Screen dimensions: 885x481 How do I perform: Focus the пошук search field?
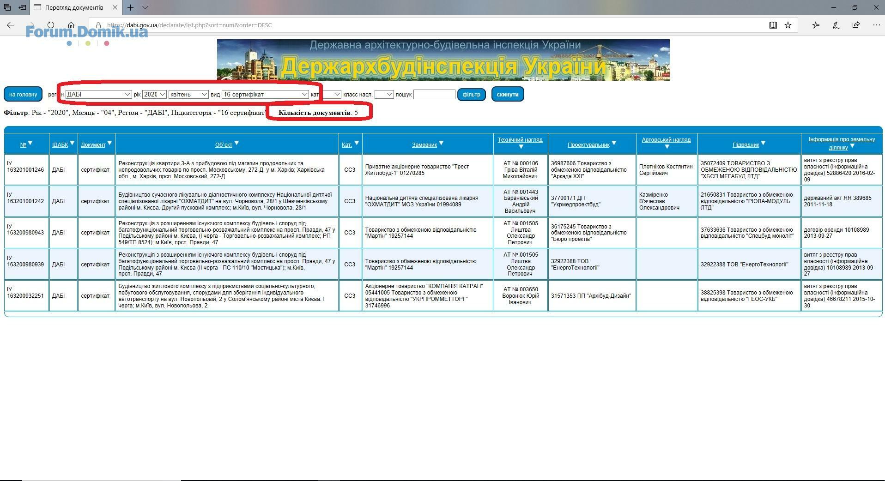pyautogui.click(x=434, y=94)
